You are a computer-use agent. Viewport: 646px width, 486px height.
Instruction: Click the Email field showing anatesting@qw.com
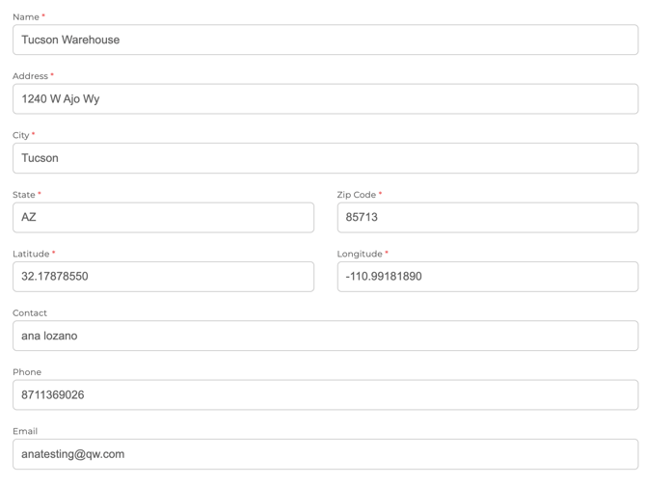point(325,453)
